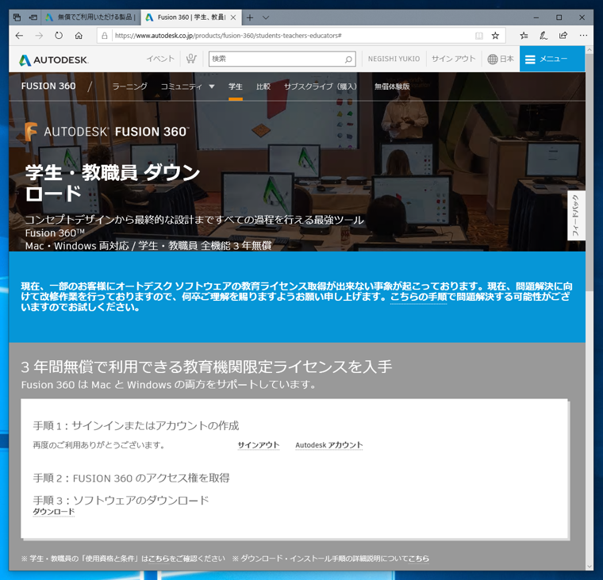Follow the こちらの手順 link in blue banner
This screenshot has height=580, width=603.
click(418, 297)
